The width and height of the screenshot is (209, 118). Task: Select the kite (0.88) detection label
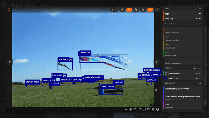point(63,60)
